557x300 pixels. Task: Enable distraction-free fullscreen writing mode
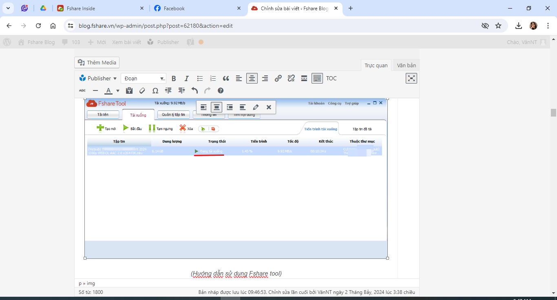click(x=411, y=78)
